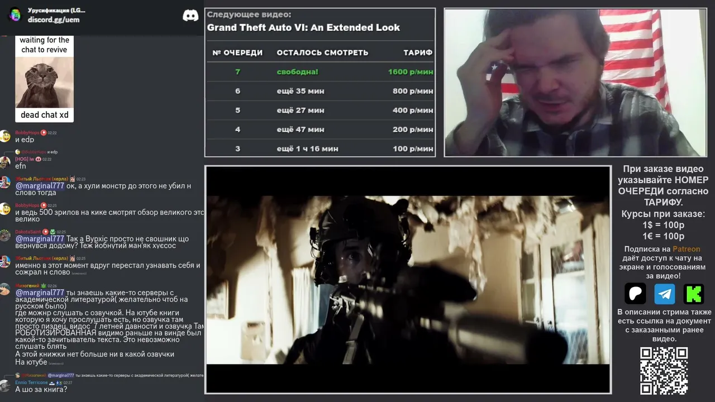Click the "200 р/мин" tariff

coord(413,130)
